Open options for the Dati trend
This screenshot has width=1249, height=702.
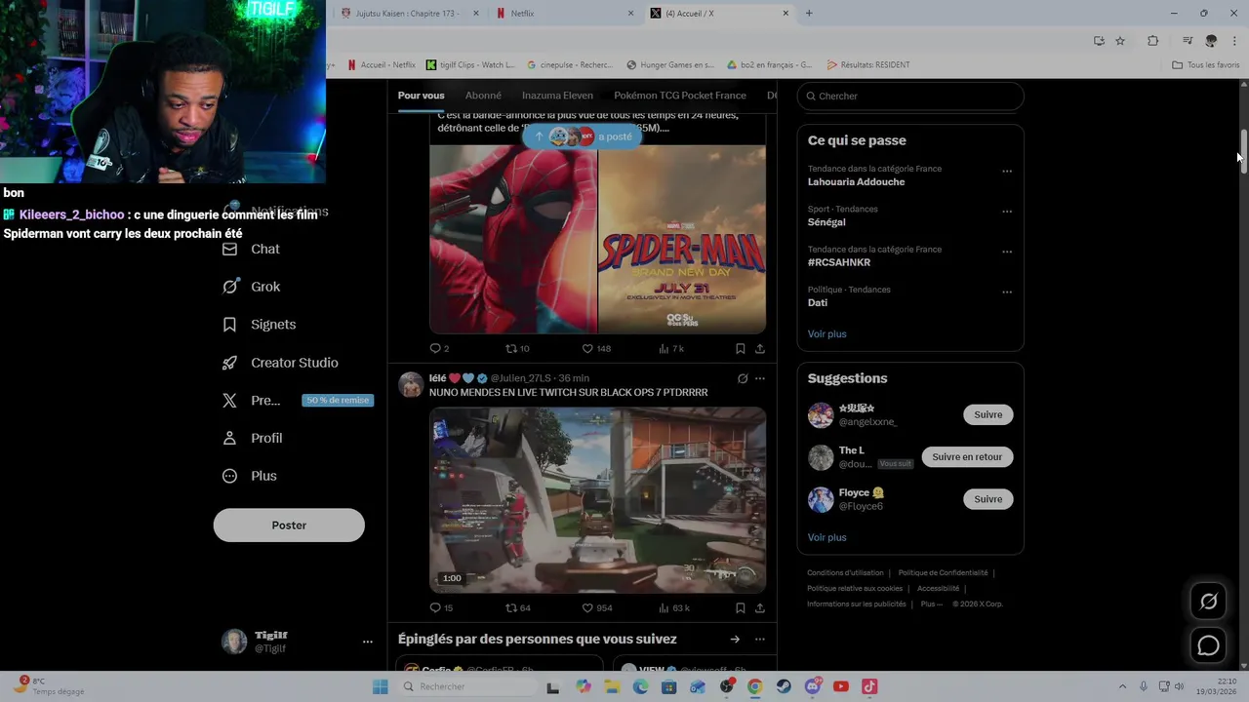(x=1007, y=292)
